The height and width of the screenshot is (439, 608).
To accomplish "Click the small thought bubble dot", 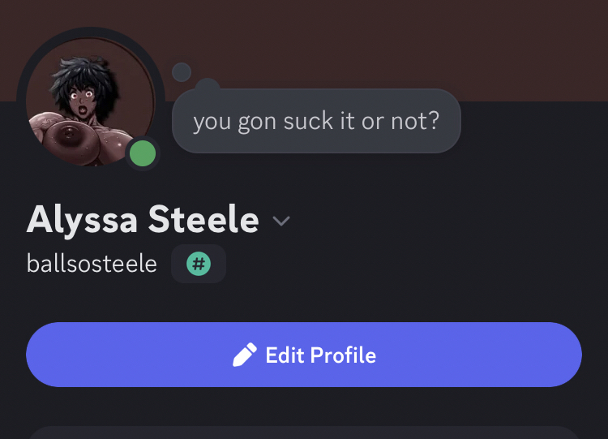I will point(182,72).
